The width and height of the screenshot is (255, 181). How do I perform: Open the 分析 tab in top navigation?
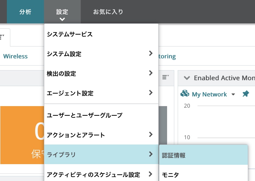(x=25, y=12)
